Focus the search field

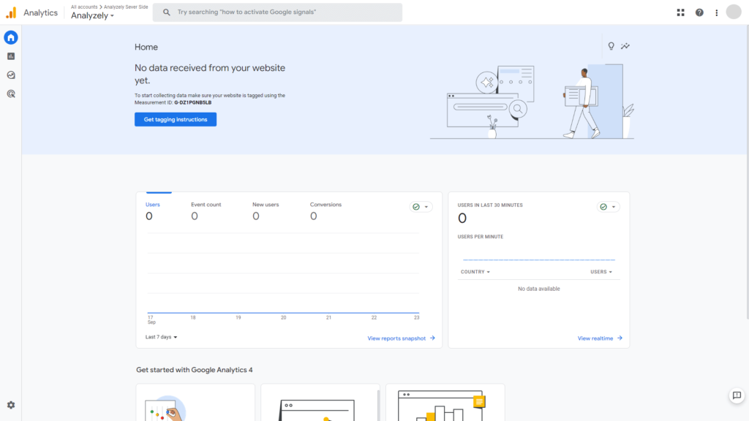click(277, 12)
